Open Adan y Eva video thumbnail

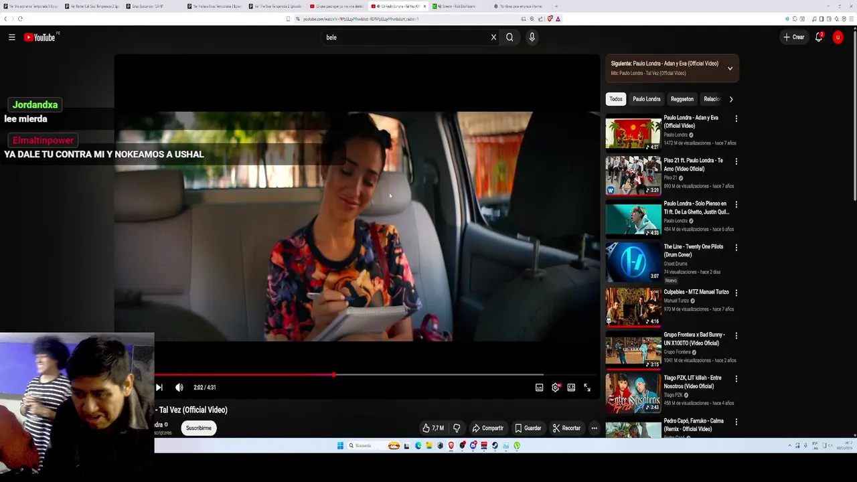click(633, 133)
